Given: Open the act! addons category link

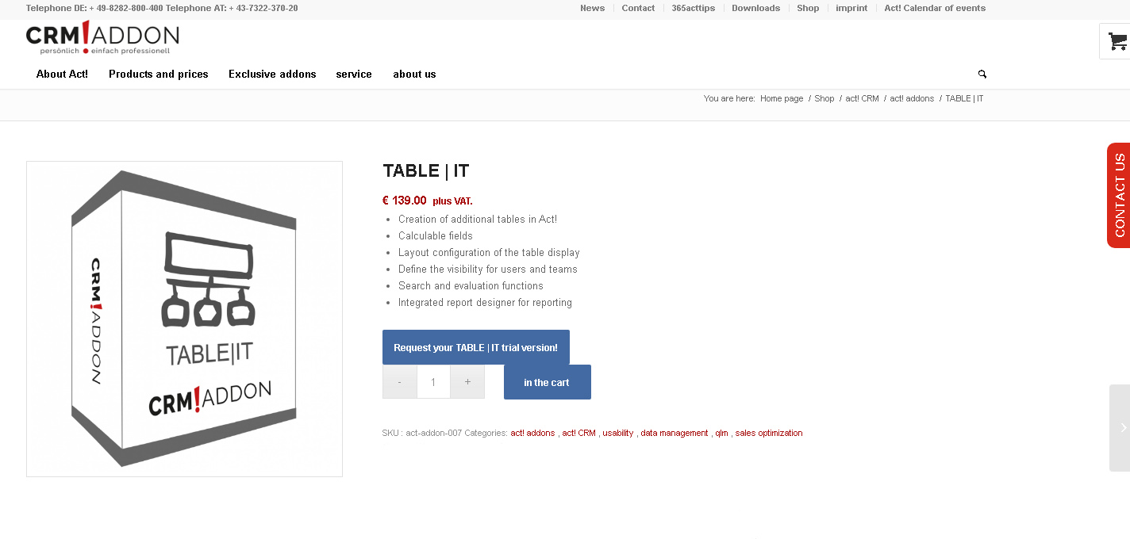Looking at the screenshot, I should [532, 433].
